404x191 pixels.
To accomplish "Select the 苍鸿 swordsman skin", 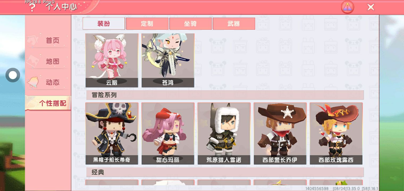I will coord(168,60).
